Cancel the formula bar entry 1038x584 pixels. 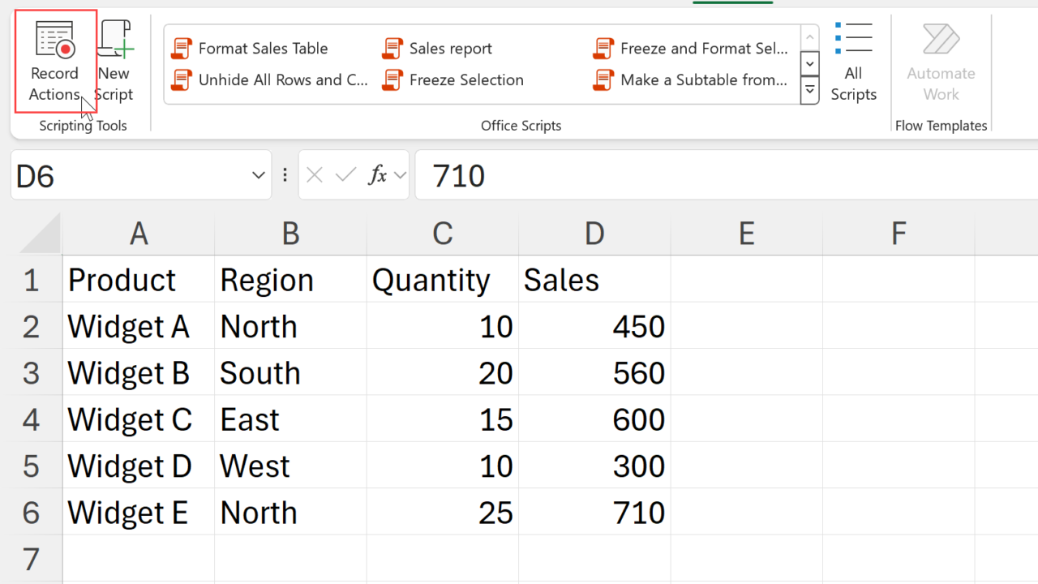click(315, 175)
